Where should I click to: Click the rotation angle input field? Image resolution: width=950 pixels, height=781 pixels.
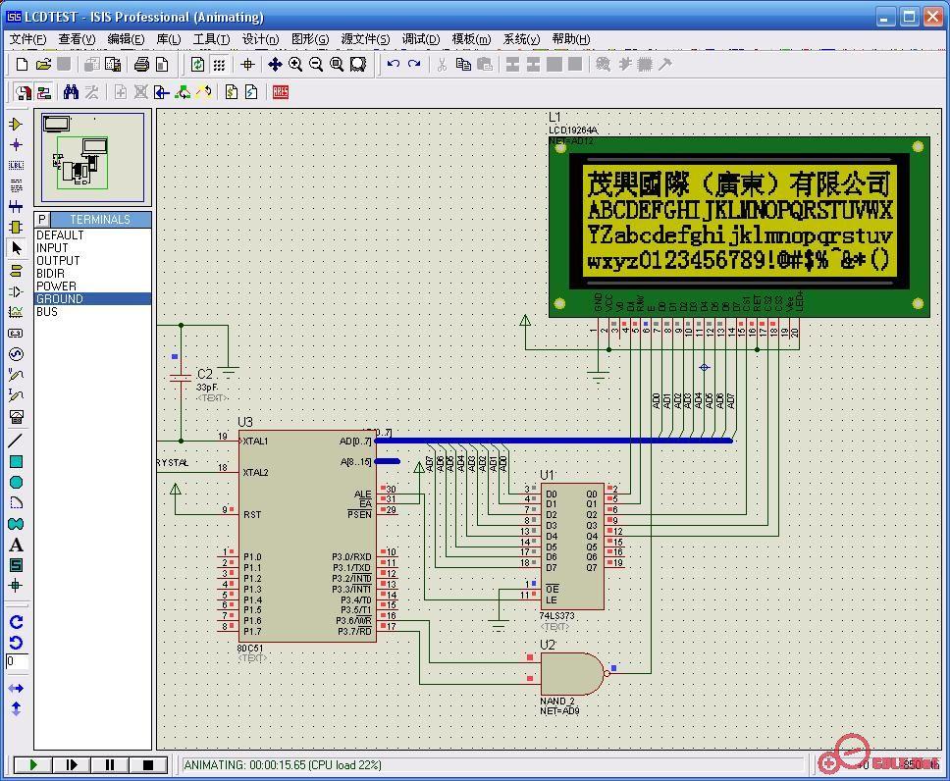pyautogui.click(x=17, y=661)
